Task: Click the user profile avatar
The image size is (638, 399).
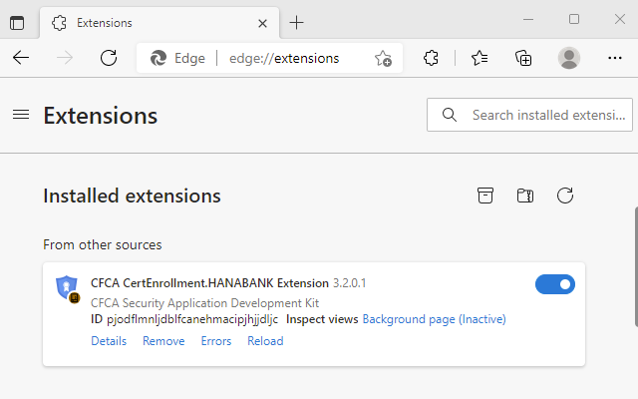Action: coord(569,58)
